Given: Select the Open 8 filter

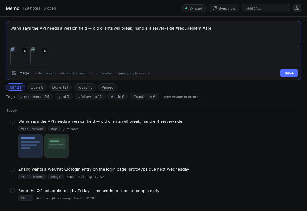Looking at the screenshot, I should pos(37,87).
